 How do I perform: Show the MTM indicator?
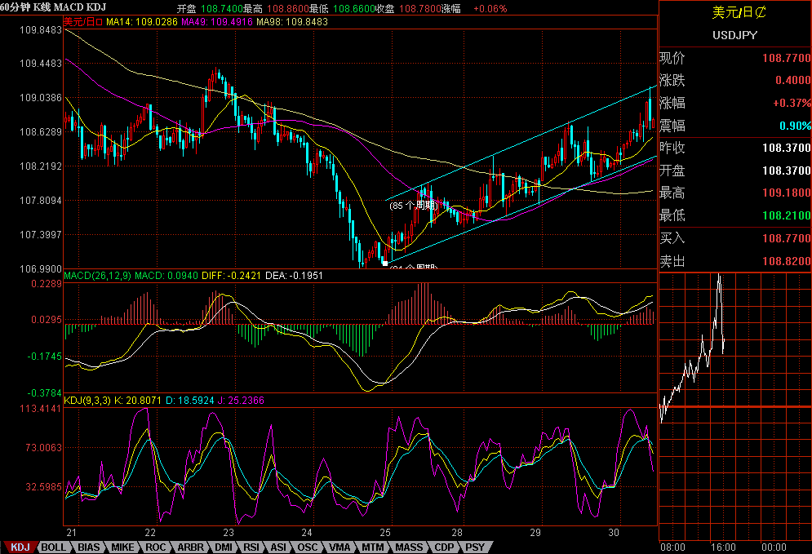[x=373, y=547]
